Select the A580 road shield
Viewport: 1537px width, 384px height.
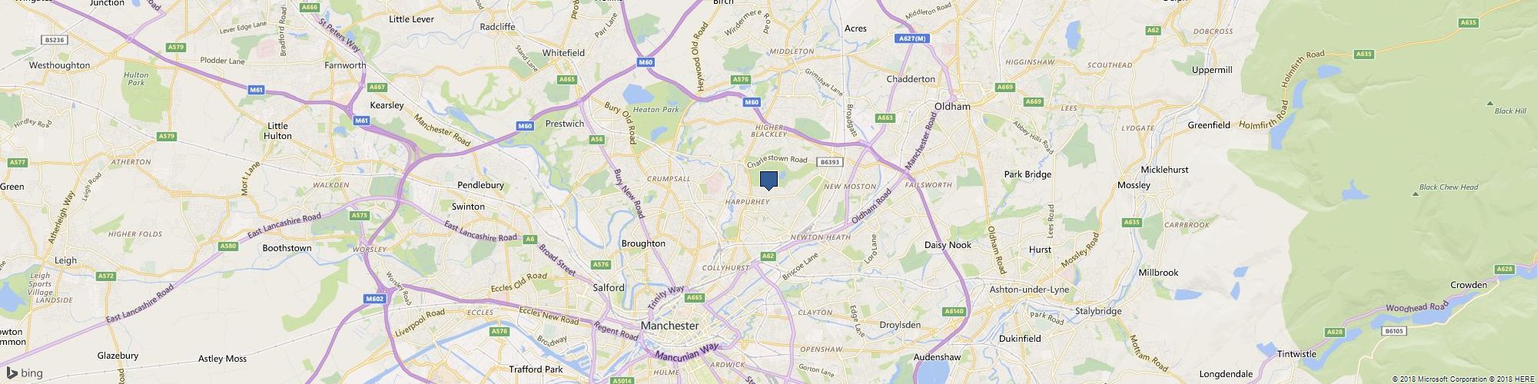[228, 246]
